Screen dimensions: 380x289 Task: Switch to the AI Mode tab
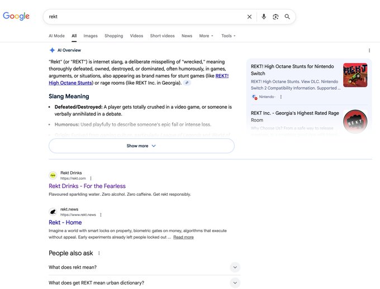pos(56,36)
